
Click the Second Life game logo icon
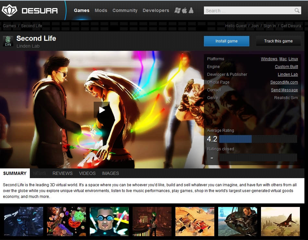pos(8,41)
